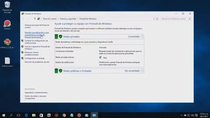
Task: Click Sistema y seguridad breadcrumb
Action: [x=68, y=19]
